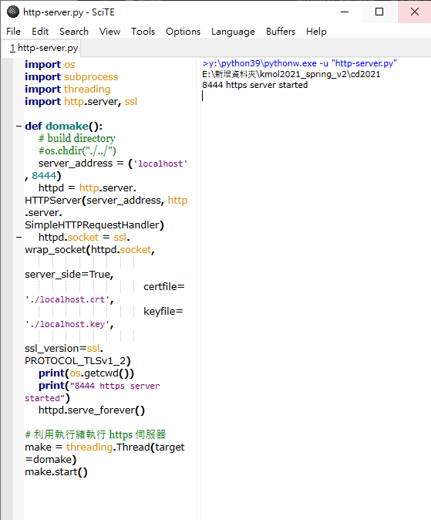Click the make.start() line in editor
Image resolution: width=431 pixels, height=520 pixels.
[56, 472]
